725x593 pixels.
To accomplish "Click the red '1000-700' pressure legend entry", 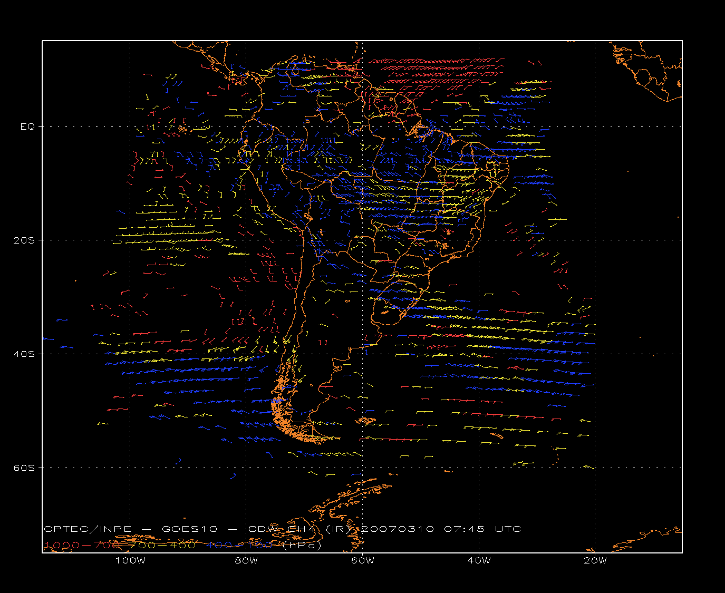I will click(x=82, y=545).
